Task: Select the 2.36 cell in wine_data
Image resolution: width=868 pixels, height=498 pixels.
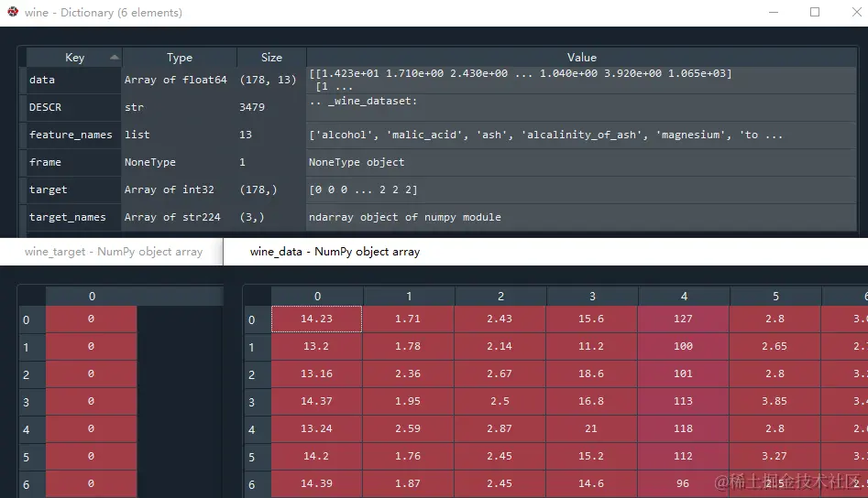Action: click(408, 374)
